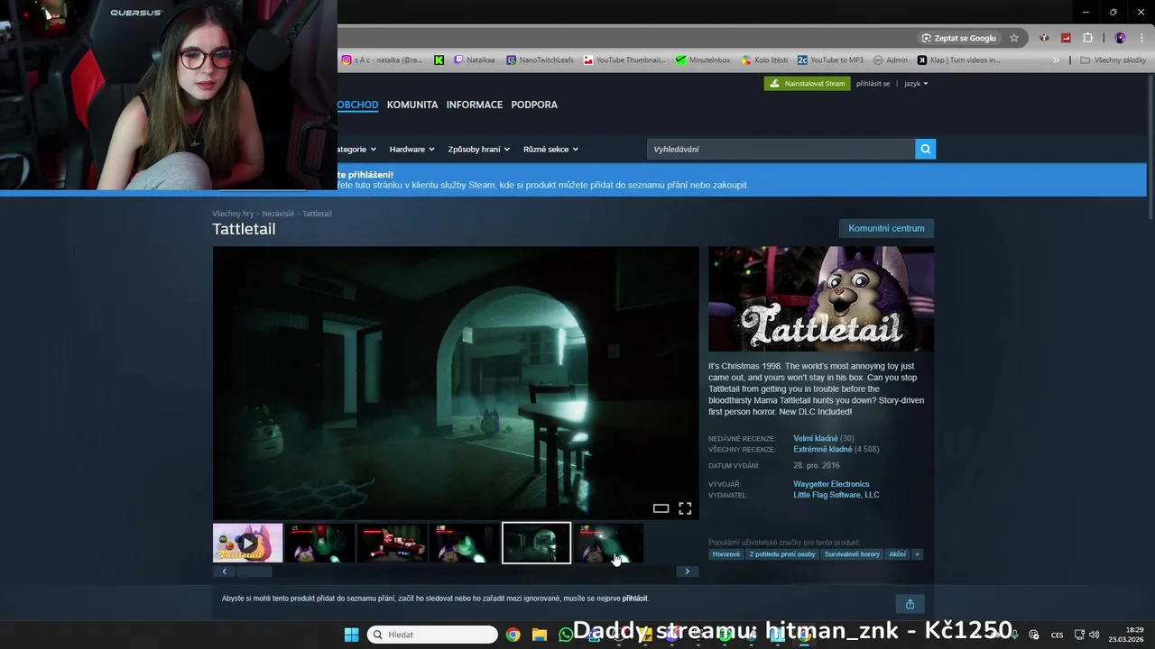Click the search magnifier button in Steam
This screenshot has height=649, width=1155.
(925, 149)
